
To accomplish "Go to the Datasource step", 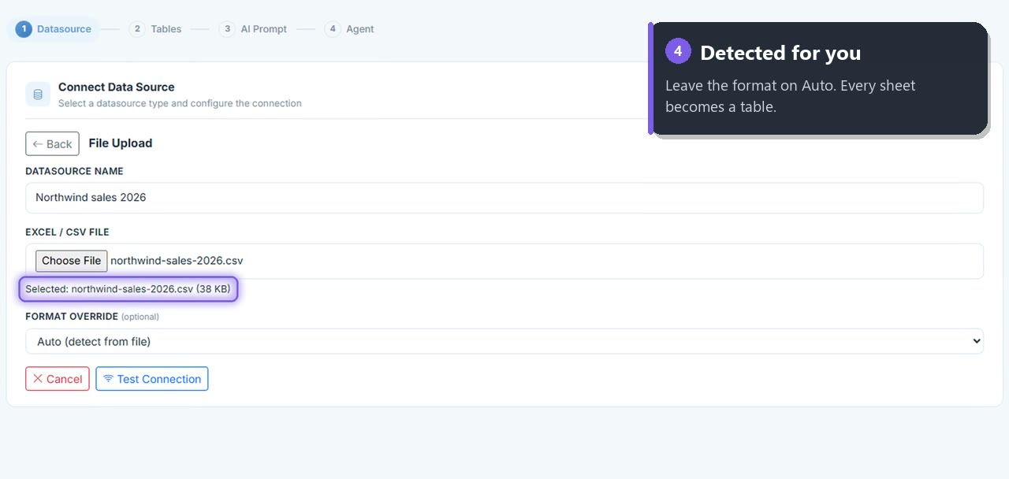I will [x=54, y=29].
